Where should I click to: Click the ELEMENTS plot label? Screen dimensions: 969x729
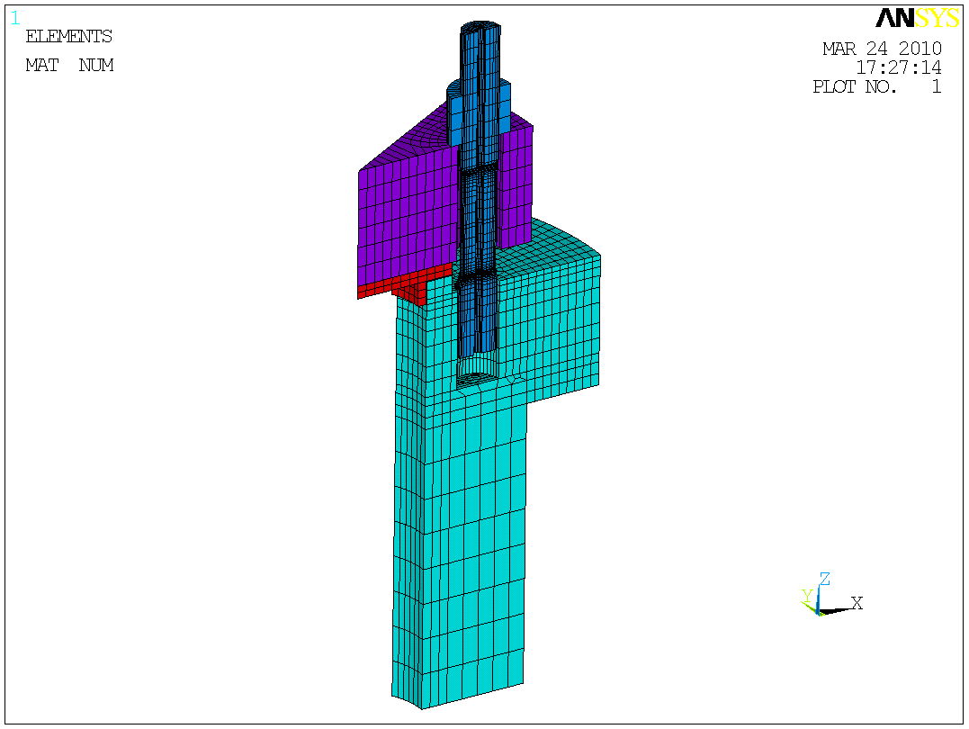(x=68, y=37)
